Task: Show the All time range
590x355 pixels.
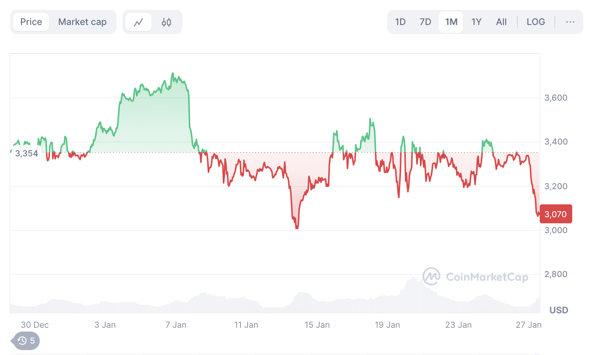Action: 501,22
